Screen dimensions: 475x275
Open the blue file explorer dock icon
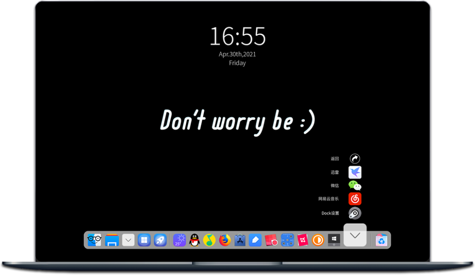pos(112,240)
